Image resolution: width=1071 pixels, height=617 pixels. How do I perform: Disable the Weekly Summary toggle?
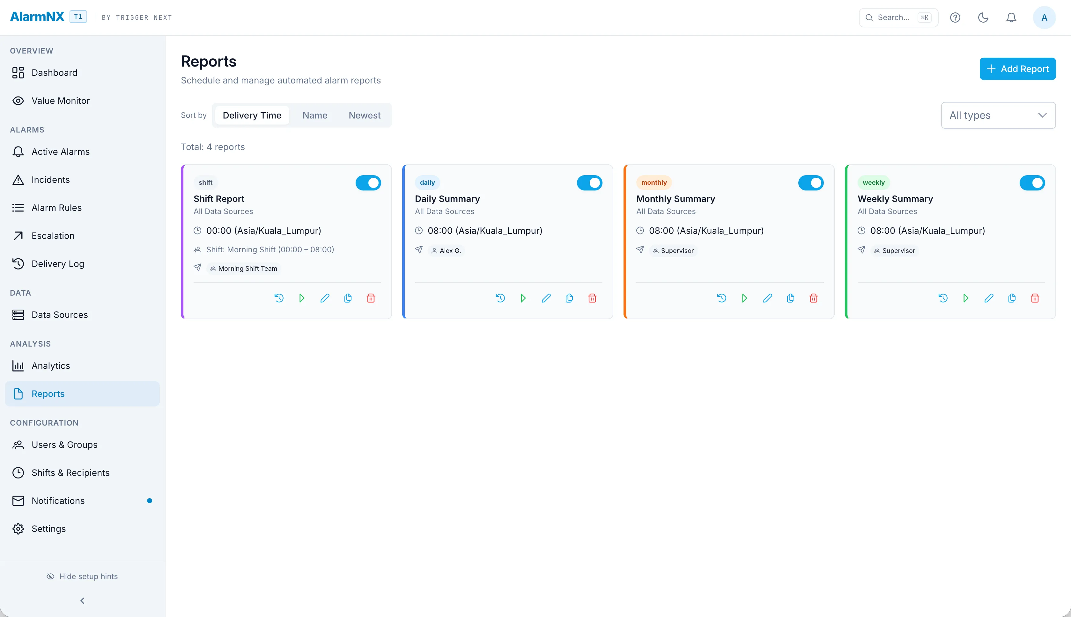click(1032, 183)
